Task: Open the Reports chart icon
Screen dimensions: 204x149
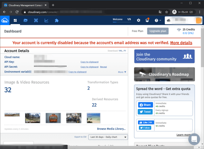Action: pyautogui.click(x=46, y=20)
